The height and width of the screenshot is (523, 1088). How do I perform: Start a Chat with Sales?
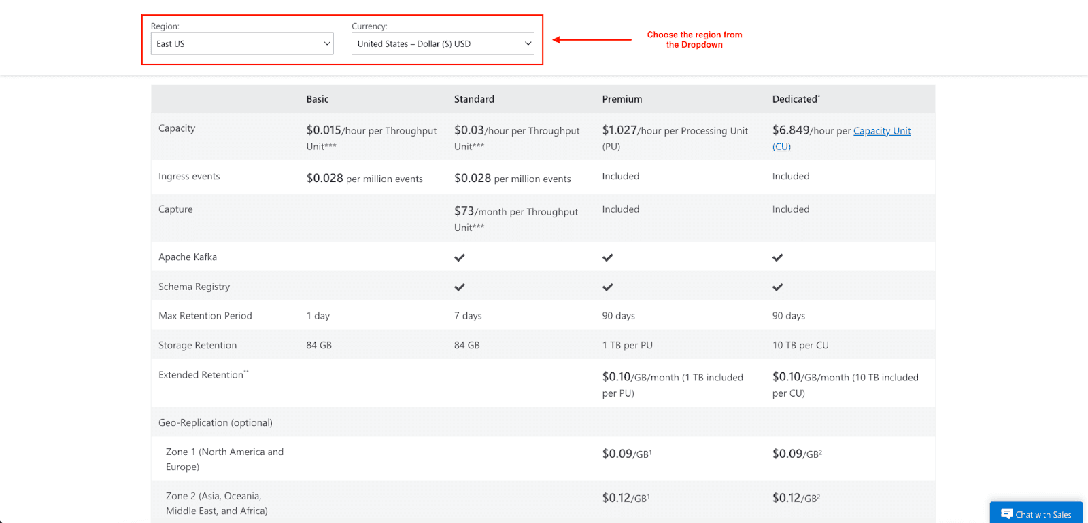[x=1036, y=514]
